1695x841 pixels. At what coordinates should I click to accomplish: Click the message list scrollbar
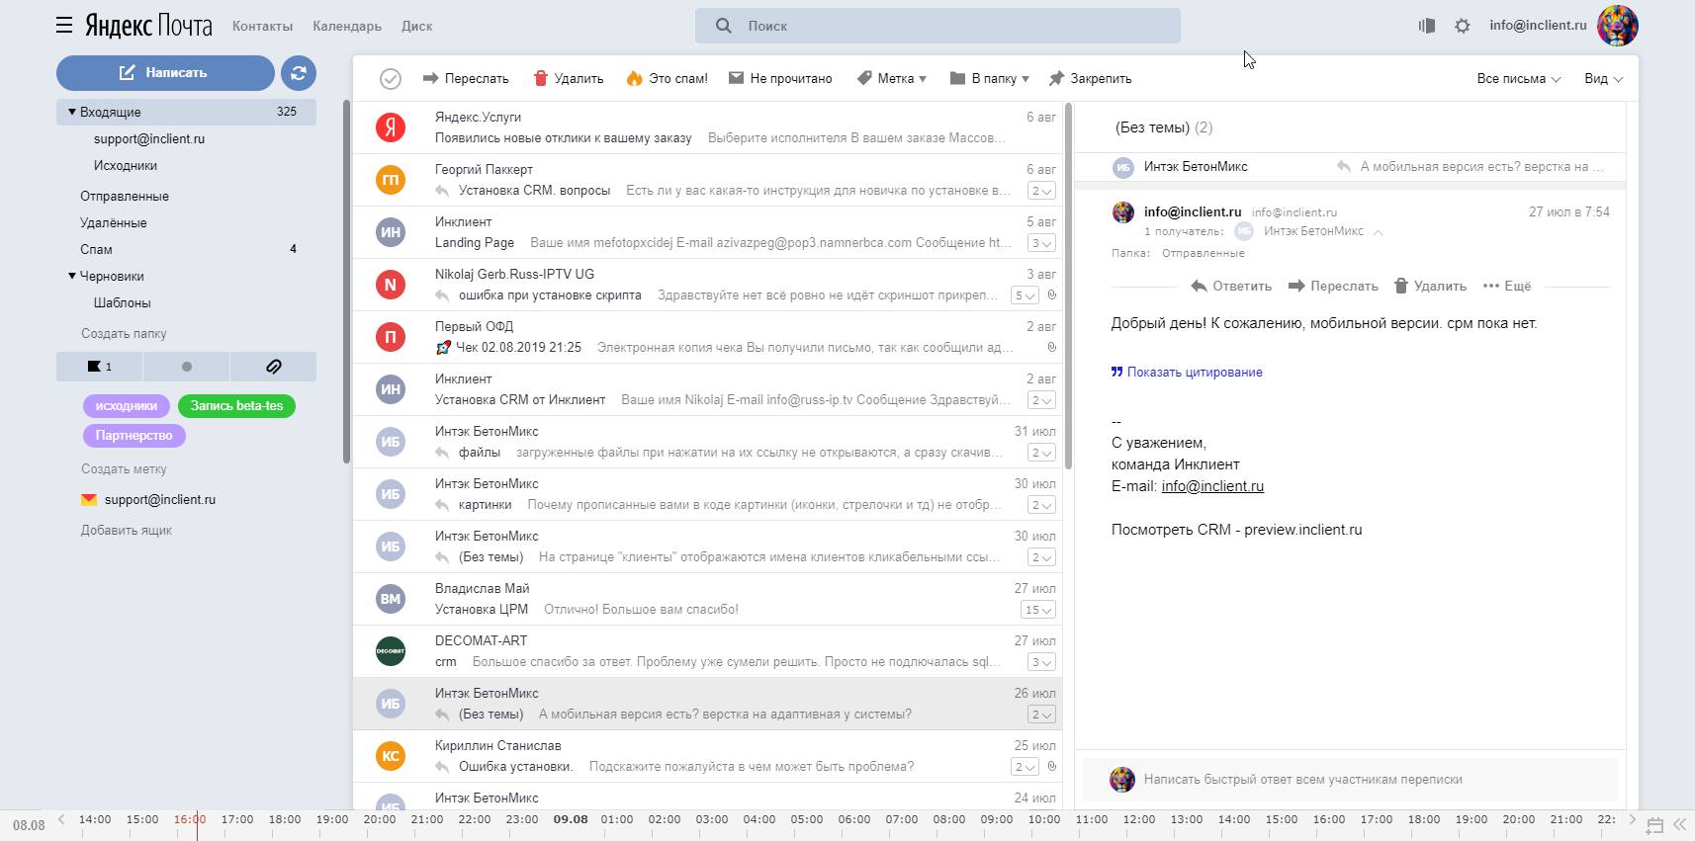1068,286
